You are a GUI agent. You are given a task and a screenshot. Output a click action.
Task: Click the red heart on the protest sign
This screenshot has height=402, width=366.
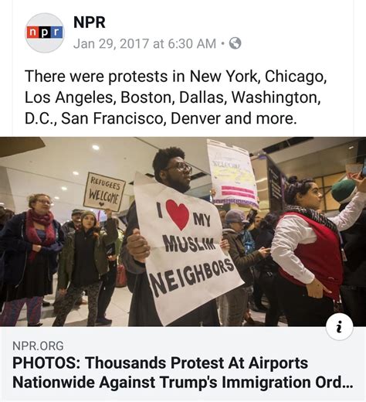click(x=177, y=215)
